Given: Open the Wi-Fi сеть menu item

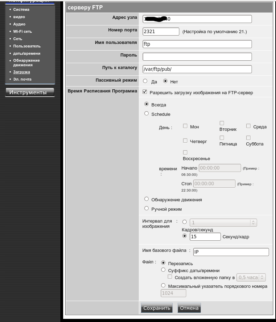Looking at the screenshot, I should [22, 31].
